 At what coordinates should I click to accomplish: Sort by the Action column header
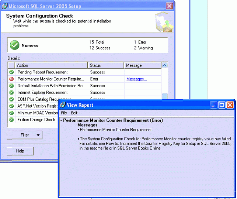click(51, 65)
